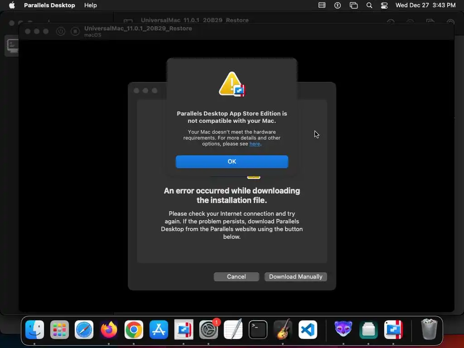Open Spotlight search in menu bar
This screenshot has height=348, width=464.
pos(369,5)
